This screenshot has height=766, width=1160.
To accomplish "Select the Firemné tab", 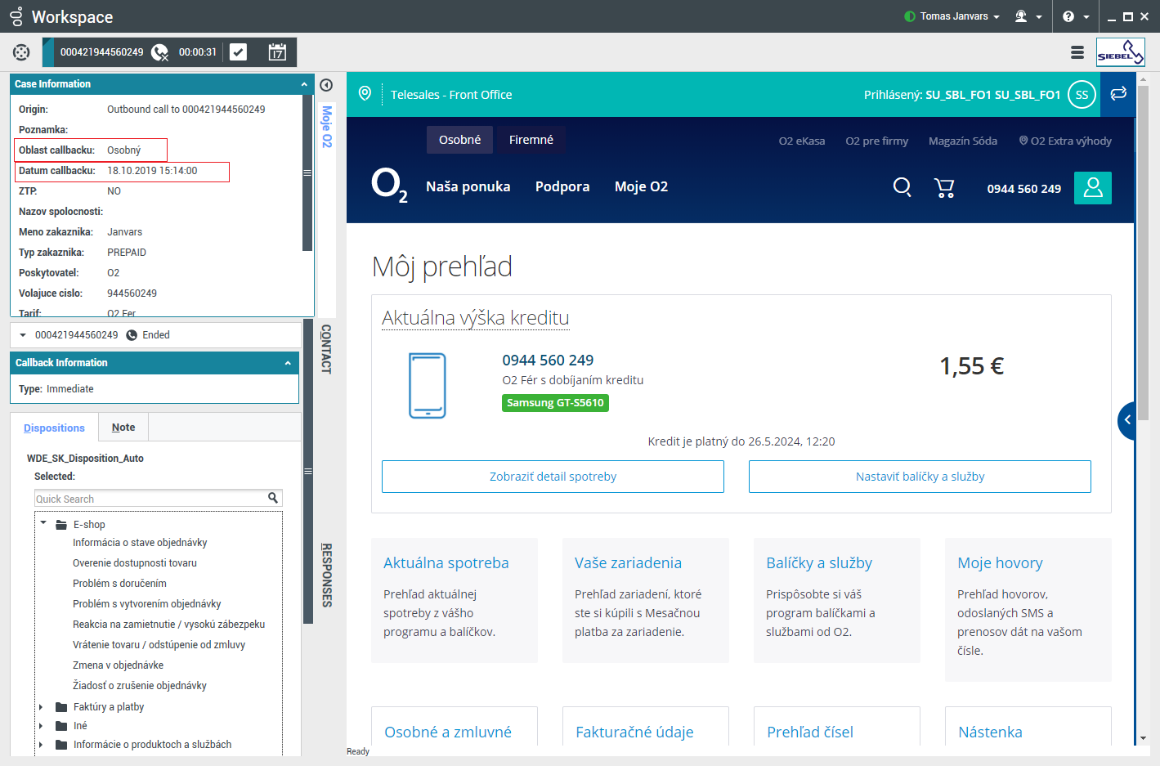I will click(531, 140).
